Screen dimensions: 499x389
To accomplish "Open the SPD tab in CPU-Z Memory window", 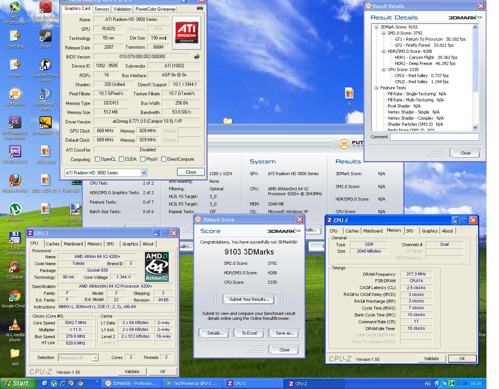I will (409, 231).
